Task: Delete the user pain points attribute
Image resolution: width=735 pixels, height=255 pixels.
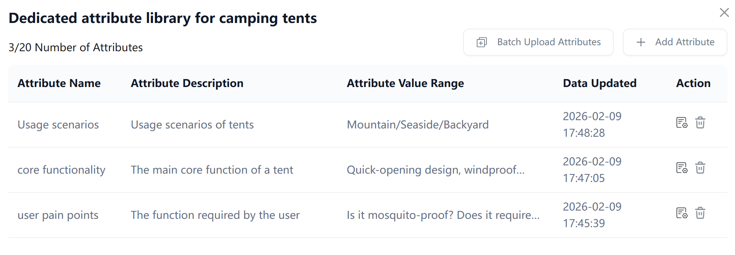Action: (x=700, y=213)
